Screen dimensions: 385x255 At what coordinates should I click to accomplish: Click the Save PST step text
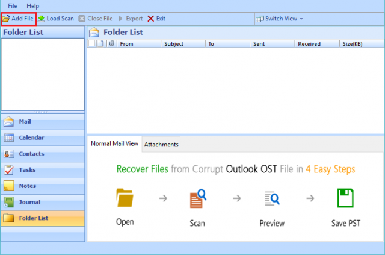tap(346, 223)
